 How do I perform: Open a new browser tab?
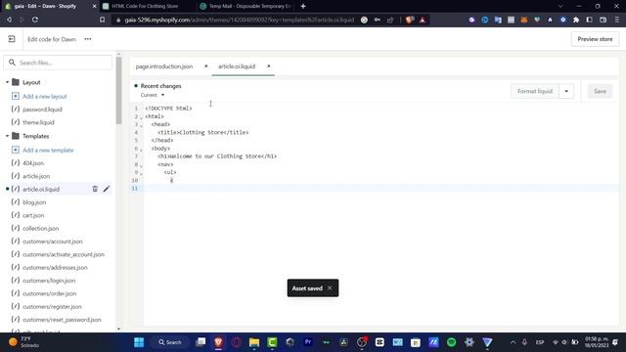(303, 6)
